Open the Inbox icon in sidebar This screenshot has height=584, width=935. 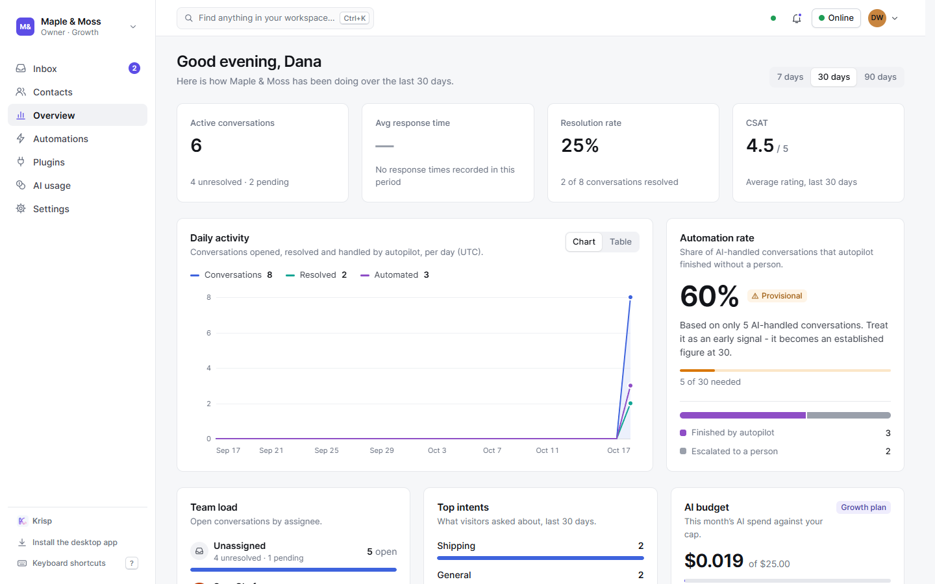[x=21, y=68]
